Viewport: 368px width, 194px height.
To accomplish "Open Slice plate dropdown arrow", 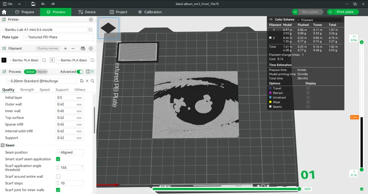I will coord(295,12).
